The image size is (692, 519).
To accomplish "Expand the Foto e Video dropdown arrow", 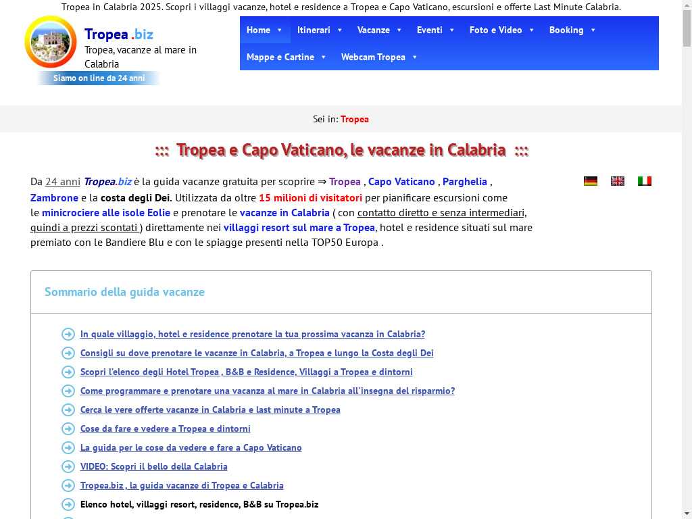I will click(532, 30).
